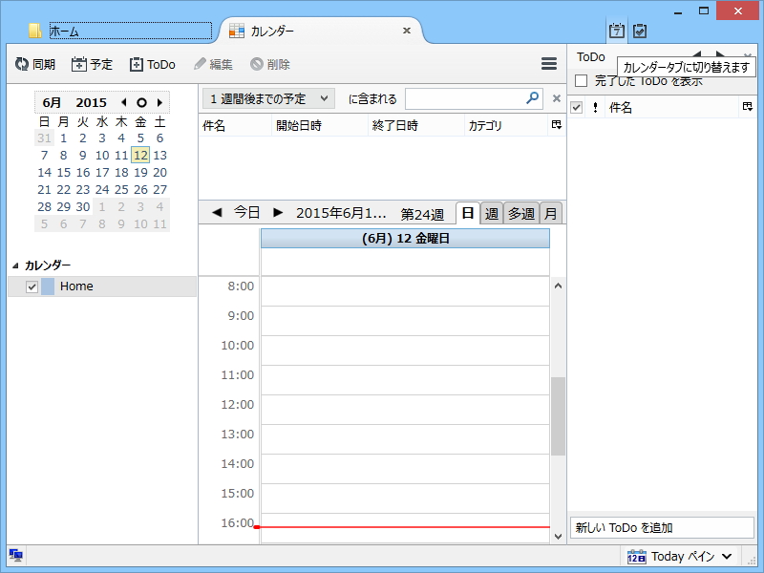
Task: Switch to 月 month view
Action: (x=551, y=213)
